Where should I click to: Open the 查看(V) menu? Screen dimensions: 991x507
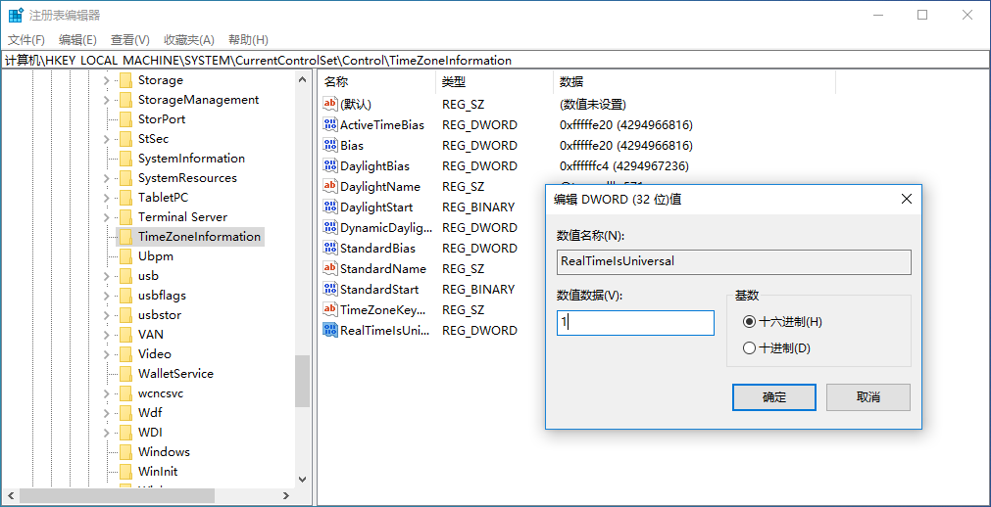coord(130,40)
